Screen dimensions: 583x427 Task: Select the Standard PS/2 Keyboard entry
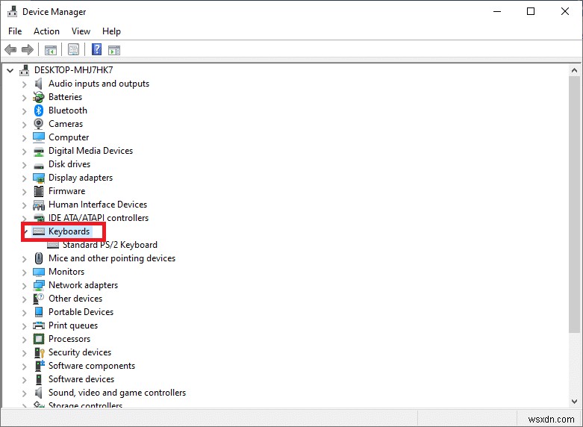(110, 245)
